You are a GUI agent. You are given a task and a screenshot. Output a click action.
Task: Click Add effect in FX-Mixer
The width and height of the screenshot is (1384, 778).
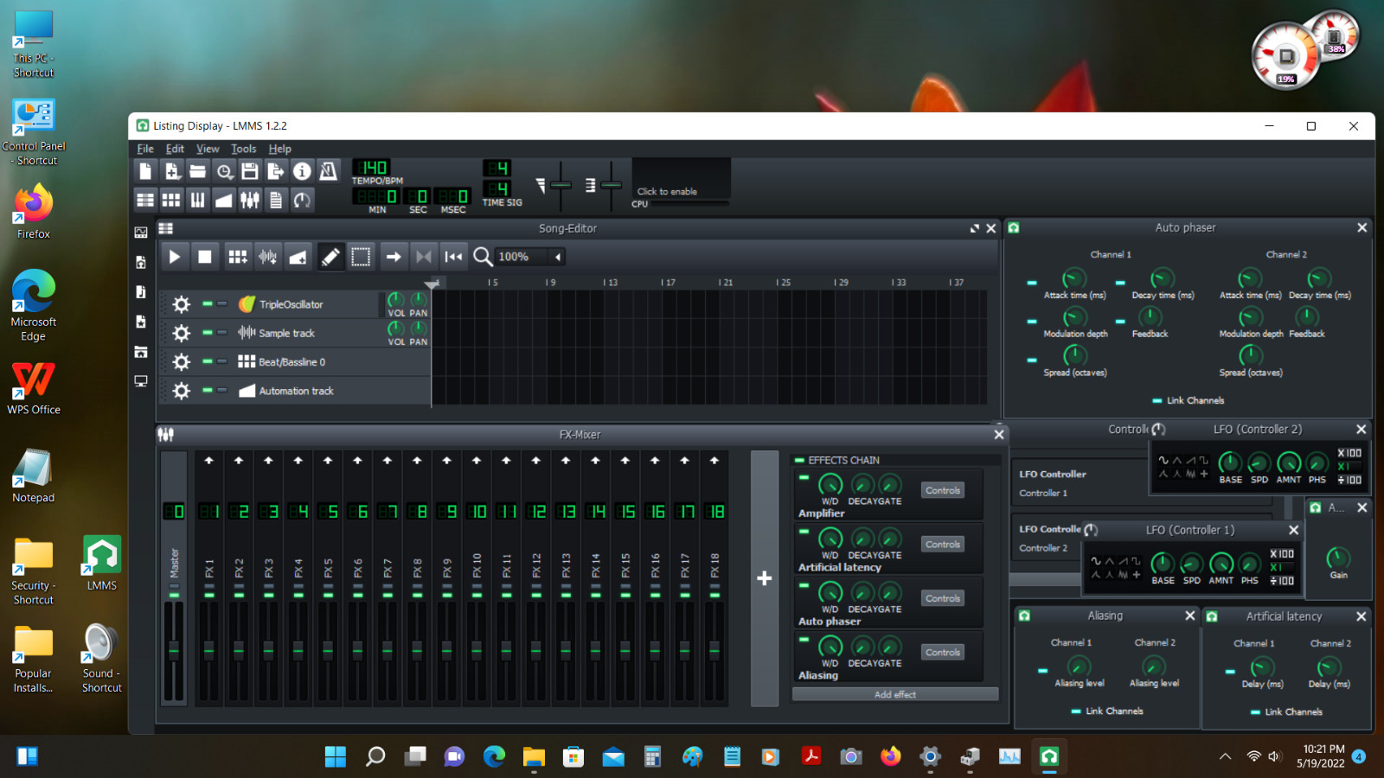coord(895,694)
